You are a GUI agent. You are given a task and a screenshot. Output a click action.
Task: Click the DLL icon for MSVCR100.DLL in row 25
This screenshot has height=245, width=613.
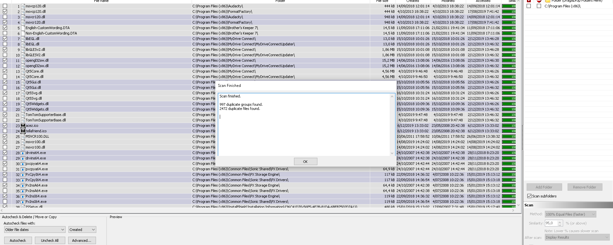tap(23, 136)
